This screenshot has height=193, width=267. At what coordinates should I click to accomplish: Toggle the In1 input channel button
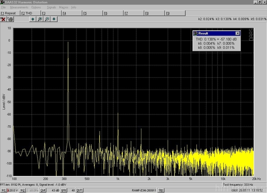pyautogui.click(x=3, y=190)
